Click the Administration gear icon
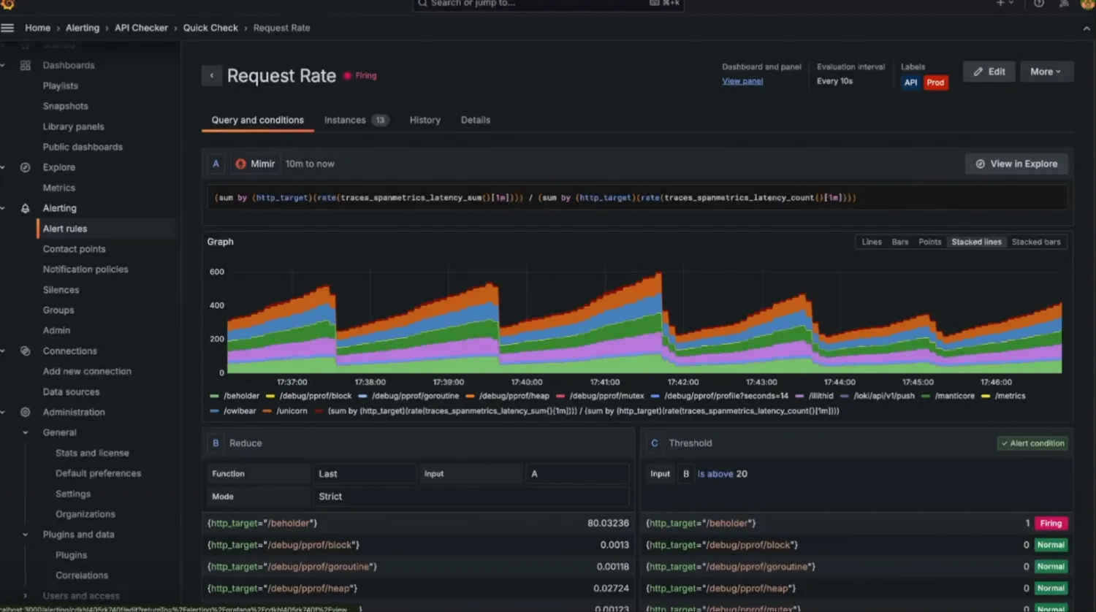This screenshot has height=612, width=1096. [26, 413]
